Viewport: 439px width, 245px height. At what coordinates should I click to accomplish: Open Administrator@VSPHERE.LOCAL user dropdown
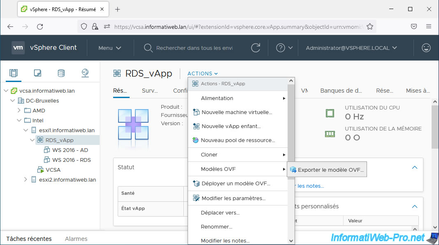click(351, 48)
